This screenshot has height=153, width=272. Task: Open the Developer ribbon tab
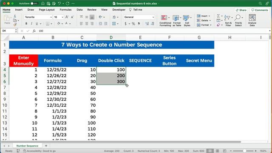click(x=119, y=10)
